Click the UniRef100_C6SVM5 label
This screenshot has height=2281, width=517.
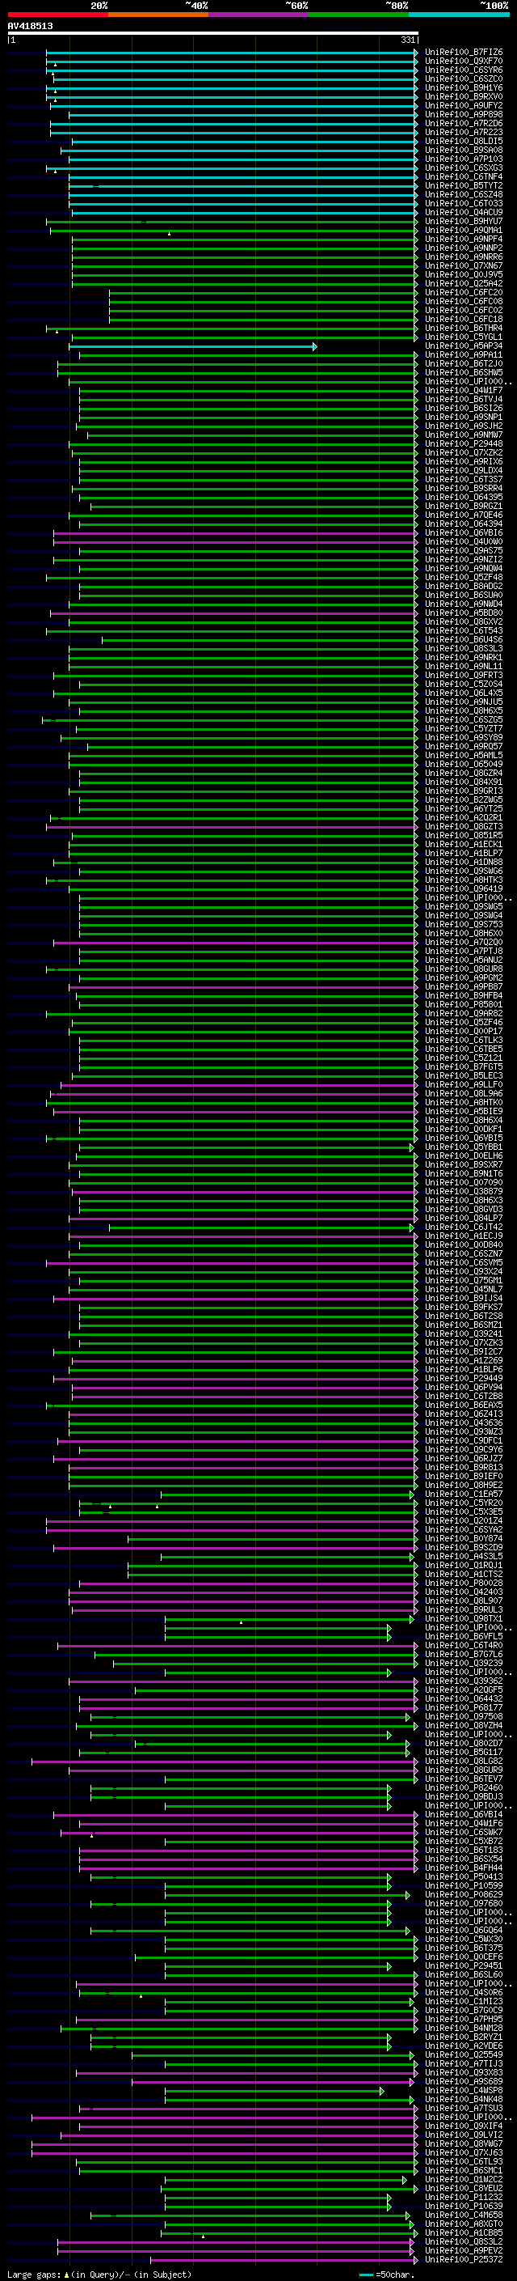(x=463, y=1263)
